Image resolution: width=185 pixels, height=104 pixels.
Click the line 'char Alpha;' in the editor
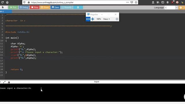point(18,44)
